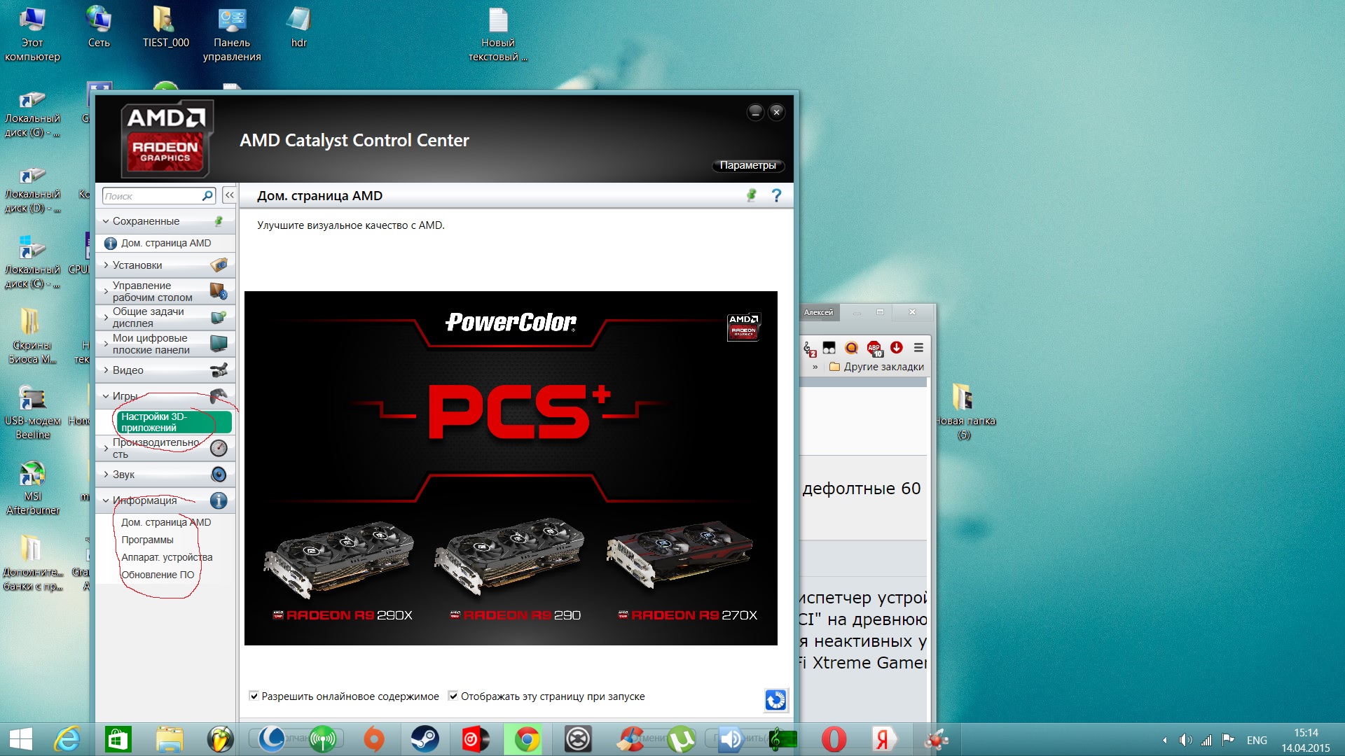
Task: Open 'Аппарат. устройства' under Информация
Action: click(167, 558)
